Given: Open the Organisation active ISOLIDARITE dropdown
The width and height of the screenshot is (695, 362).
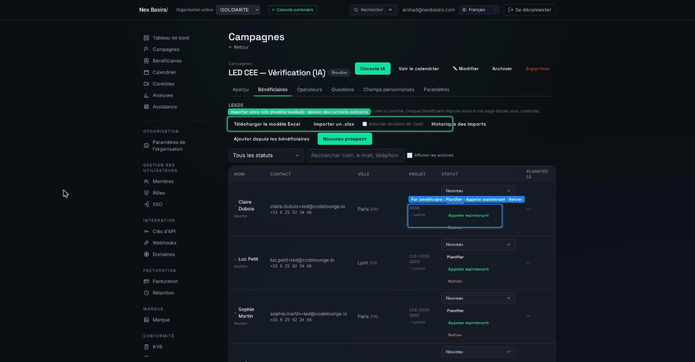Looking at the screenshot, I should tap(238, 10).
